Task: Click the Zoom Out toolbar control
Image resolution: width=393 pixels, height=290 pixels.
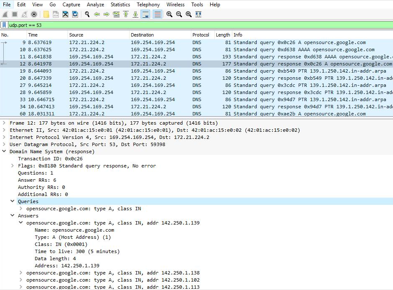Action: pos(179,14)
